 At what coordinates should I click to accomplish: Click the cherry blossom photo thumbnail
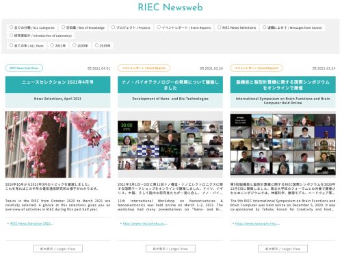point(57,145)
